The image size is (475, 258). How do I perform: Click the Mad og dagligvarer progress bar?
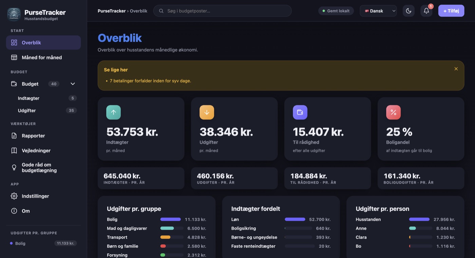[x=172, y=228]
